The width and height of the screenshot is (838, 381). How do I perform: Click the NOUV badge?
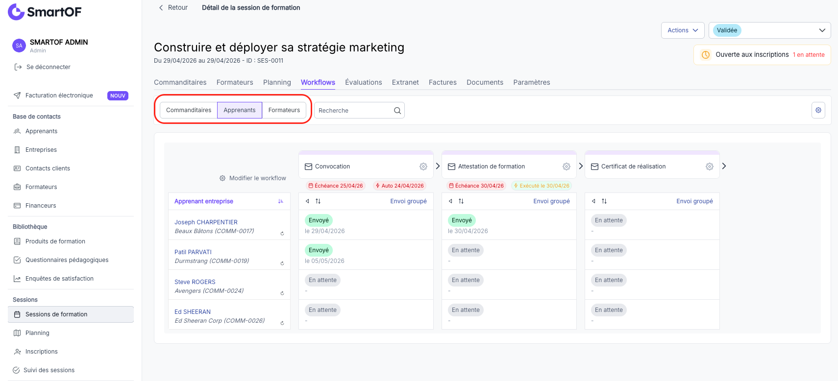(118, 95)
